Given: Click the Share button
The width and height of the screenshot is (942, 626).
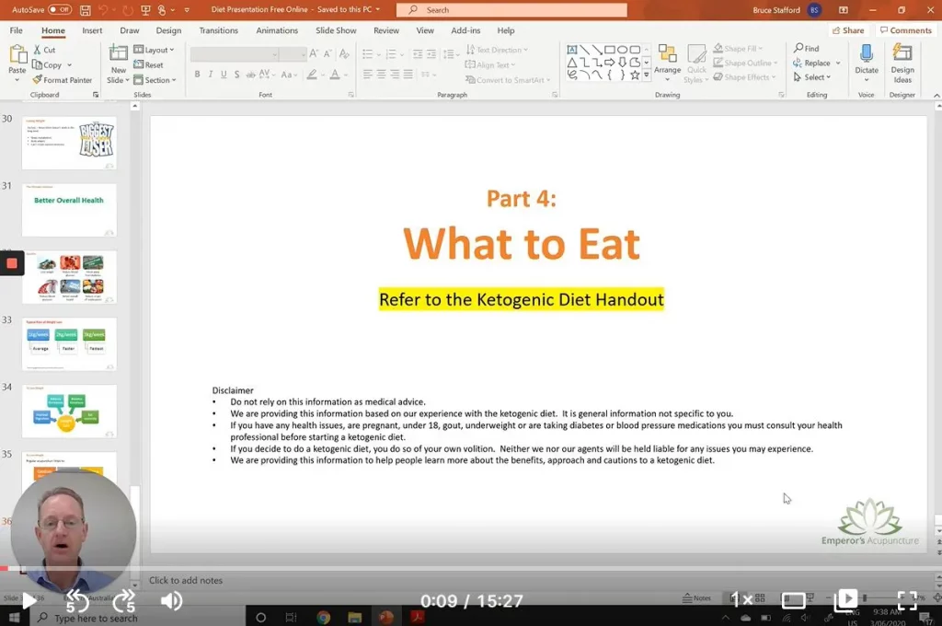Looking at the screenshot, I should 848,30.
